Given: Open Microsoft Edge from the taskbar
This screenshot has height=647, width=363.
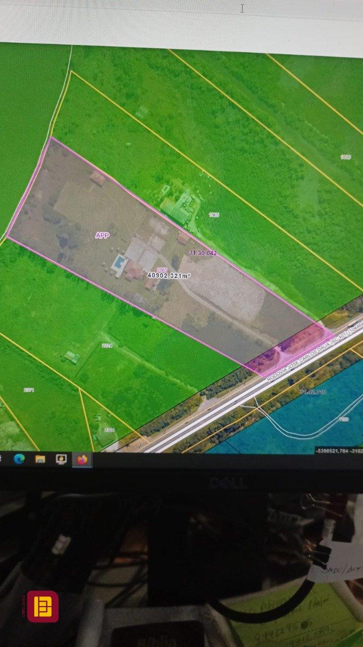Looking at the screenshot, I should (19, 459).
